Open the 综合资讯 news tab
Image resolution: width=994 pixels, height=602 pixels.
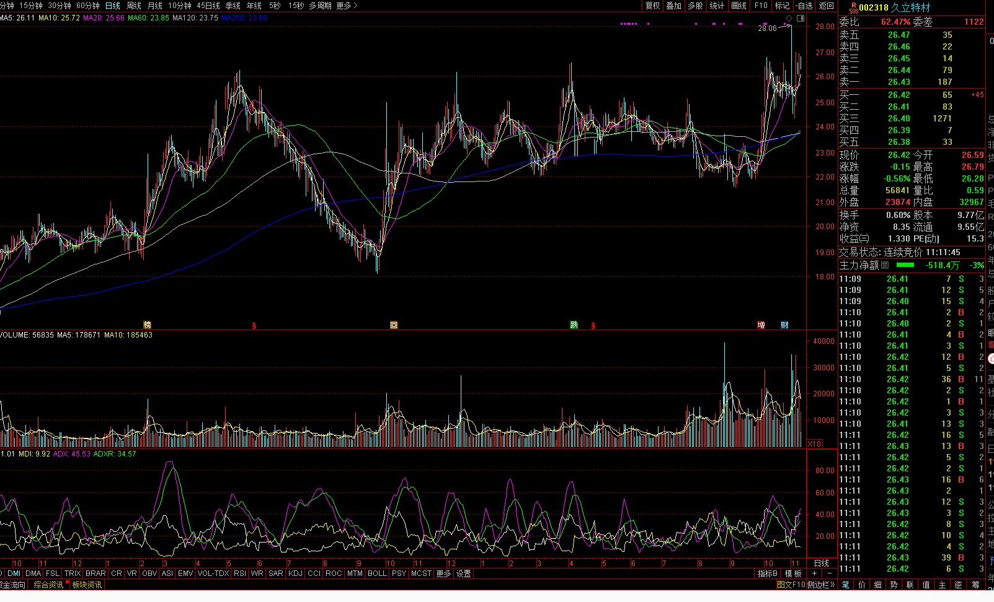tap(48, 585)
